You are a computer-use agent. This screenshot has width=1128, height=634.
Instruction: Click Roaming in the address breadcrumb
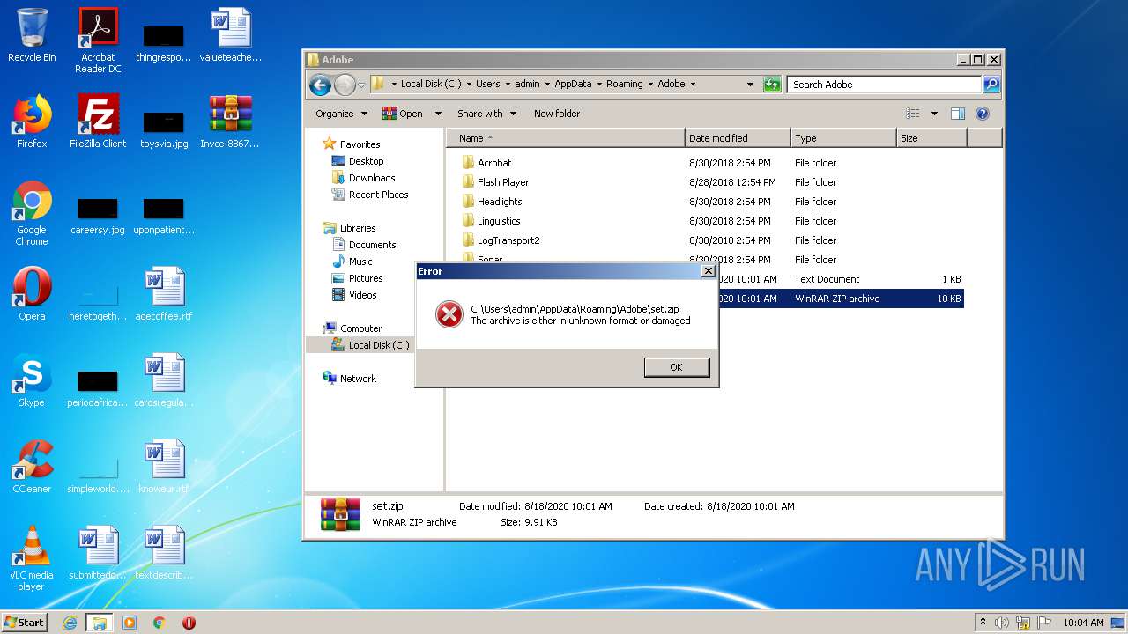(x=624, y=85)
